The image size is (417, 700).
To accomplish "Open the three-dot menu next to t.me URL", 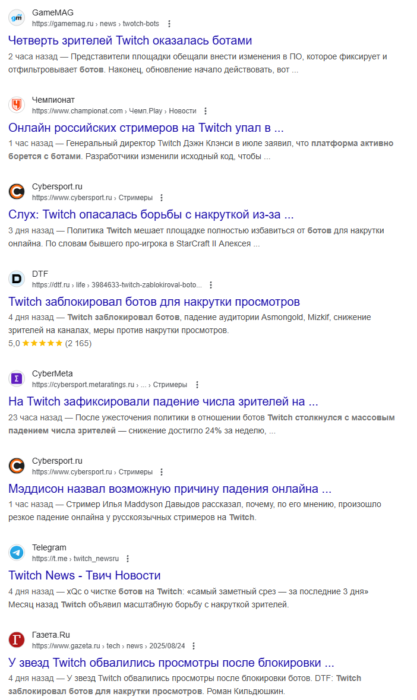I will 128,559.
